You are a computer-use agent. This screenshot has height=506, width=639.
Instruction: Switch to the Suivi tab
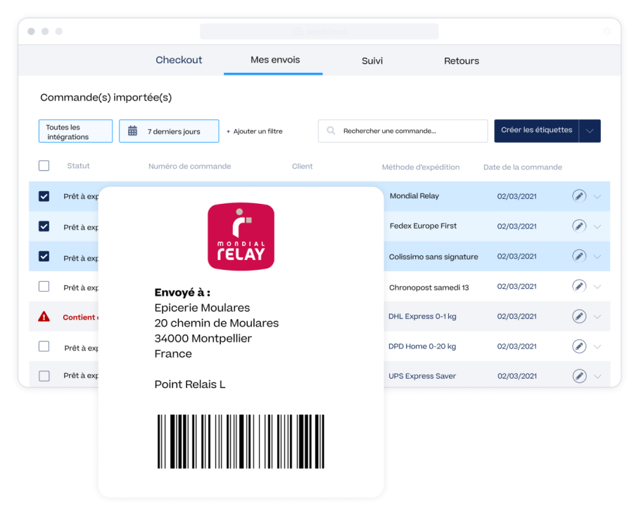[x=372, y=60]
